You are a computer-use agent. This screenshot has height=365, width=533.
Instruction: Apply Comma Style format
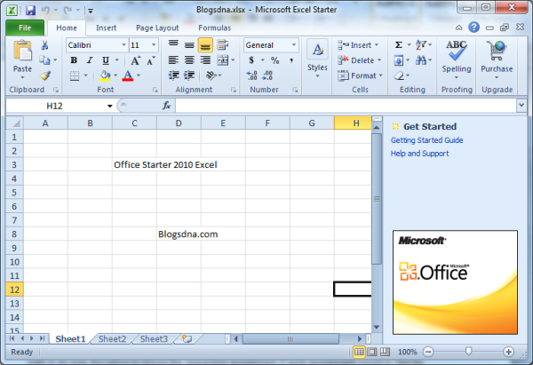tap(291, 60)
